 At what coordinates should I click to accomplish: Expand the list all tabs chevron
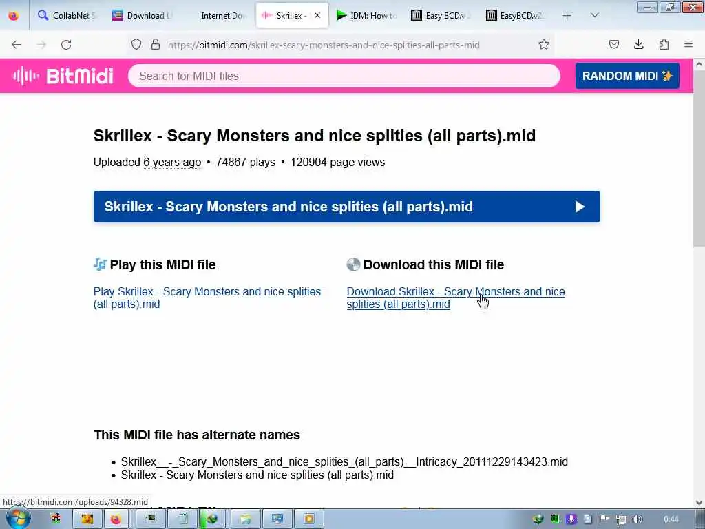pos(594,16)
